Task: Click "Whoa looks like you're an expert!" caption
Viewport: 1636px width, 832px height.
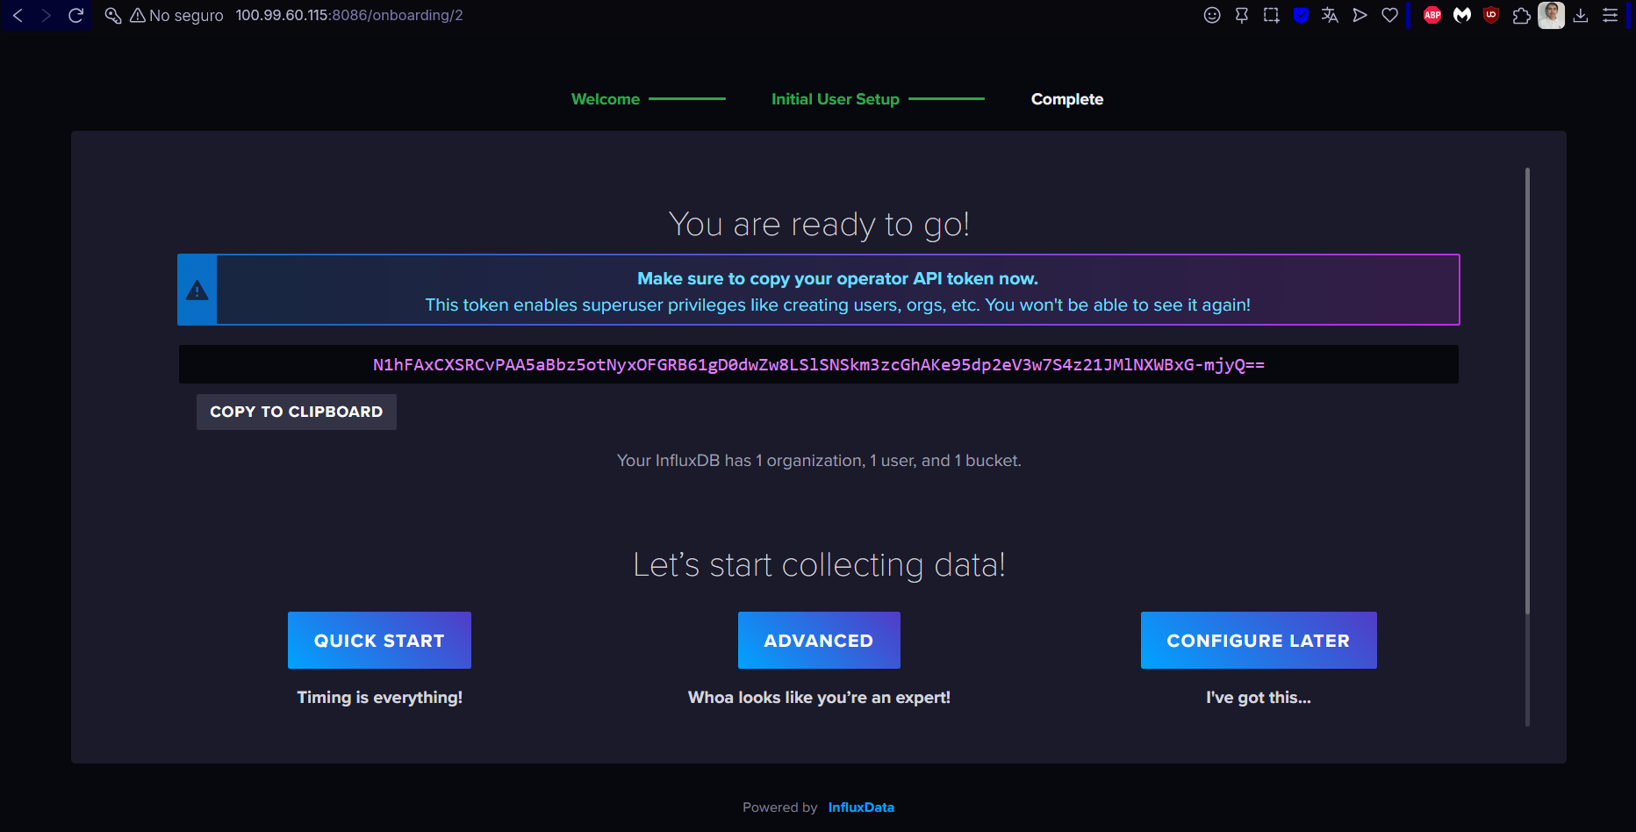Action: (819, 698)
